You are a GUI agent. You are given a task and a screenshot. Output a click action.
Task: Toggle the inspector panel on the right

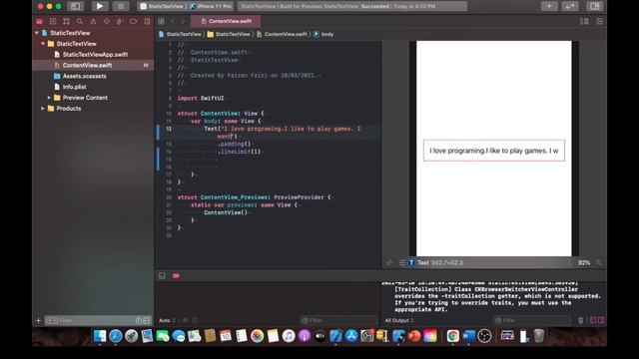[x=595, y=6]
